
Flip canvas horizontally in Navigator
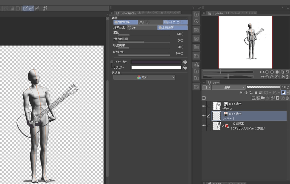click(x=282, y=77)
